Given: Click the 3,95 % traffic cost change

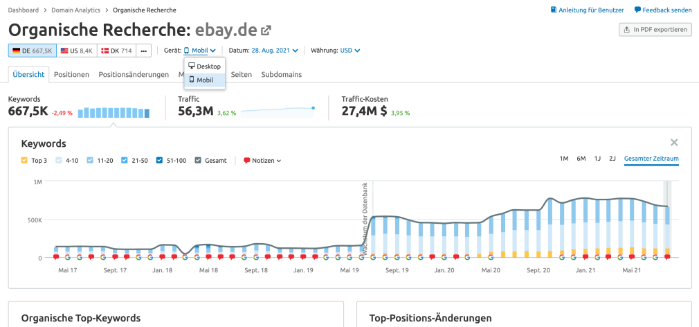Looking at the screenshot, I should 400,113.
